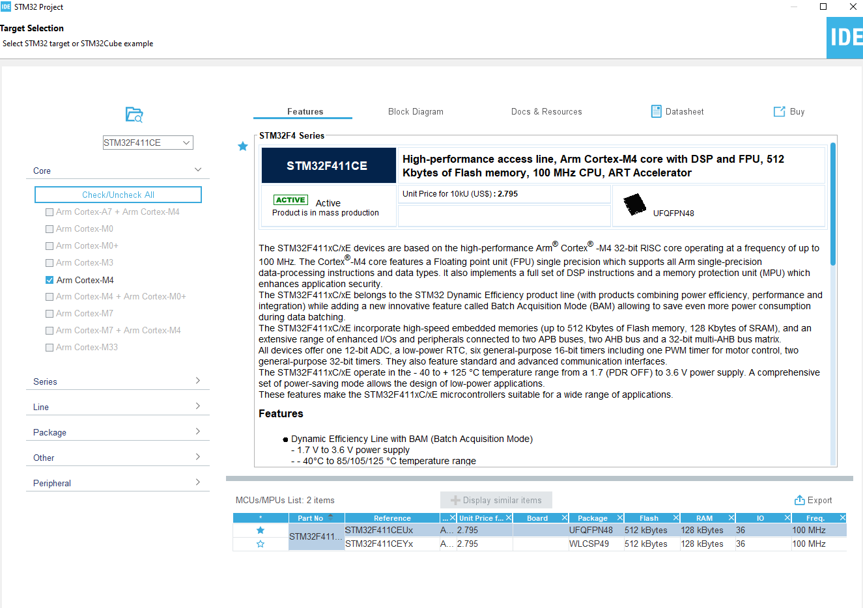Click the IDE app icon in title bar

pyautogui.click(x=6, y=7)
